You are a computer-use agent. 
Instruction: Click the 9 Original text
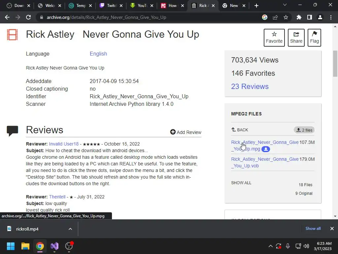[x=304, y=193]
